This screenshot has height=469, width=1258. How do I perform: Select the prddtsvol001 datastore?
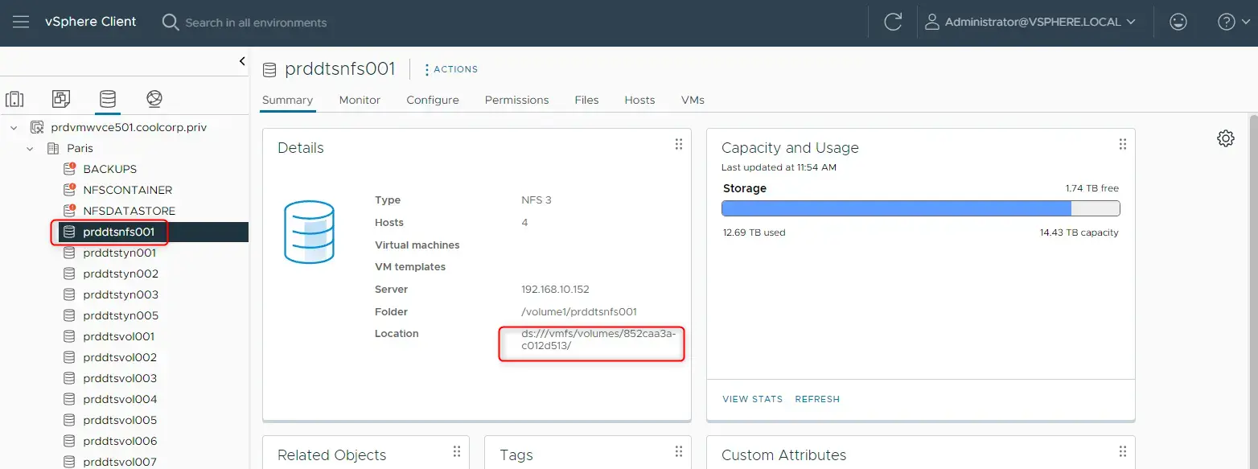[x=118, y=336]
